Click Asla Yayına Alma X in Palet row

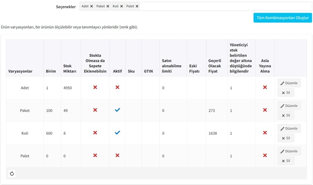click(265, 155)
